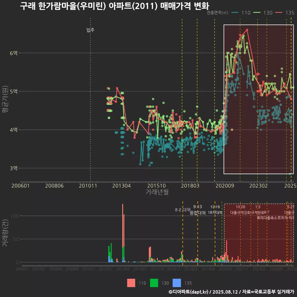
Task: Click the '201407' label on volume chart axis
Action: pyautogui.click(x=140, y=269)
